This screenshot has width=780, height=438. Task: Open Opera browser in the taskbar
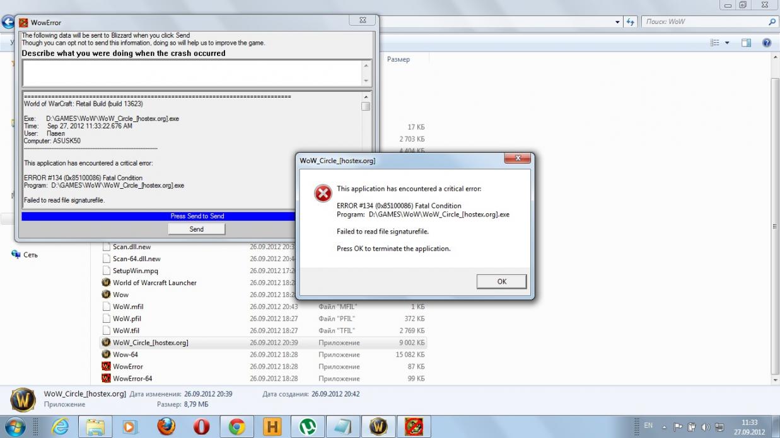[201, 427]
